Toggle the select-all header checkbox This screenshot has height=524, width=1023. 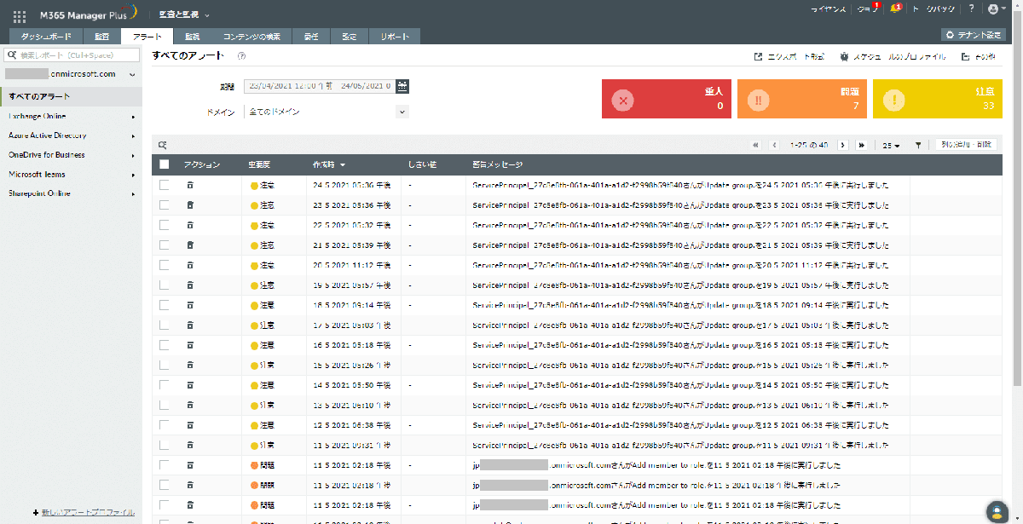[165, 164]
